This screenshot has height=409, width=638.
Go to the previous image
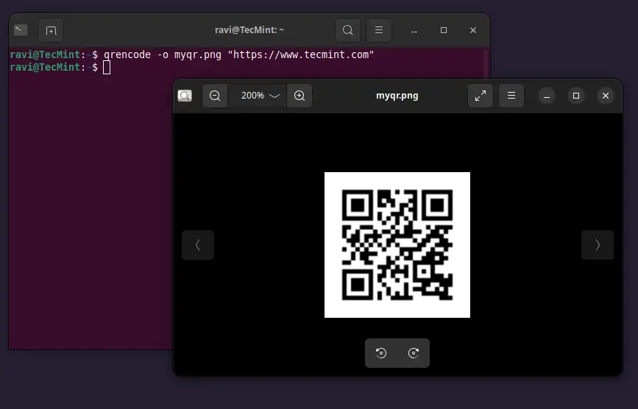pos(198,245)
